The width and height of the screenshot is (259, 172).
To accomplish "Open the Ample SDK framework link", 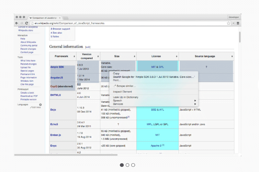I will tap(57, 67).
